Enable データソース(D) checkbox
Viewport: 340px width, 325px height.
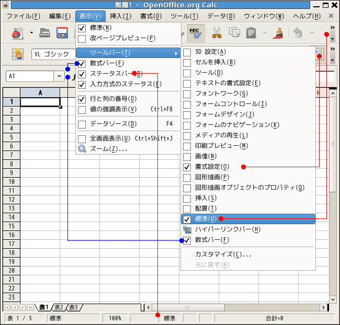pyautogui.click(x=82, y=124)
